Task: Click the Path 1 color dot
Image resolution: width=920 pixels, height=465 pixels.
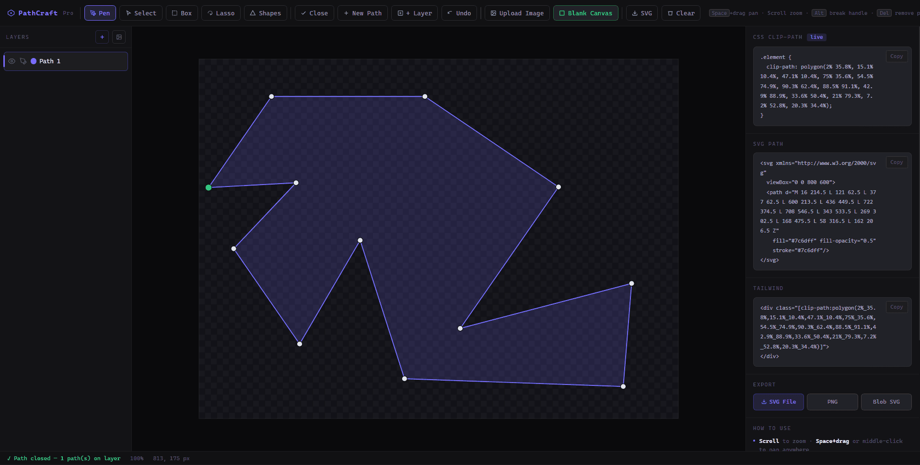Action: [34, 61]
